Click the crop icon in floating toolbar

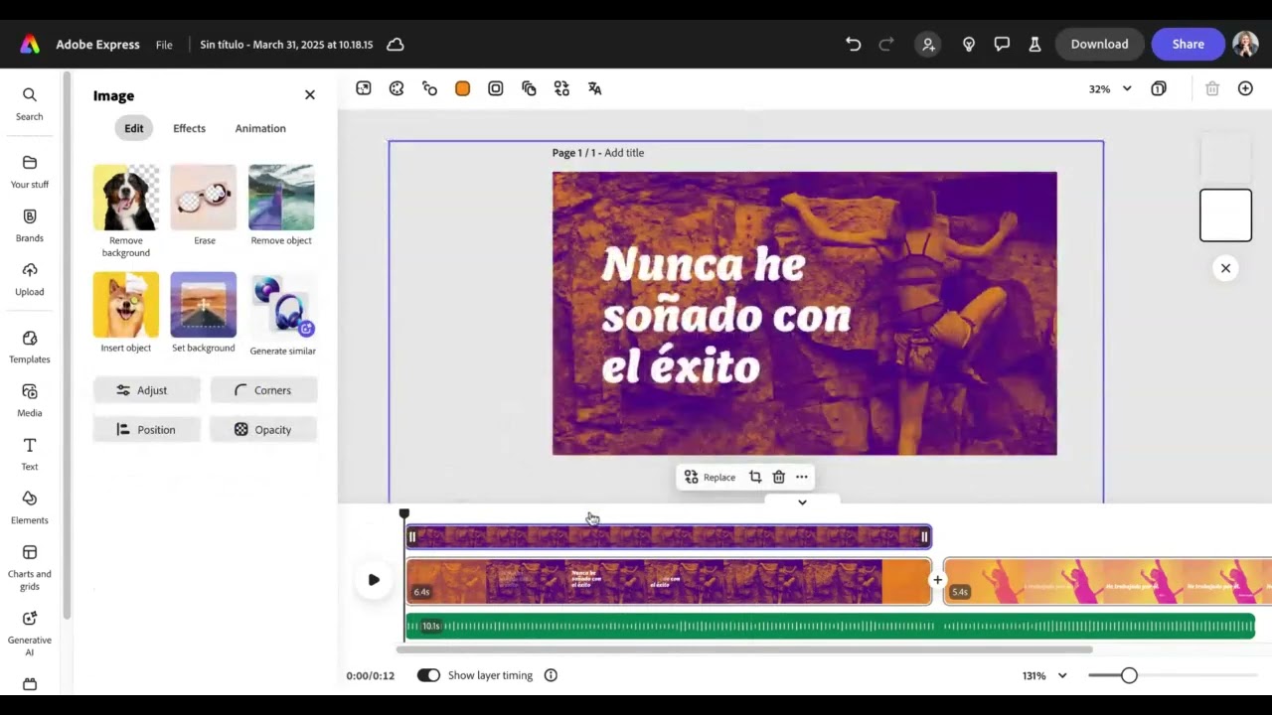(755, 478)
